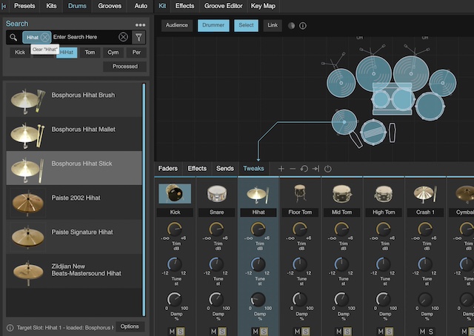
Task: Click the info icon beside Link
Action: [x=302, y=25]
